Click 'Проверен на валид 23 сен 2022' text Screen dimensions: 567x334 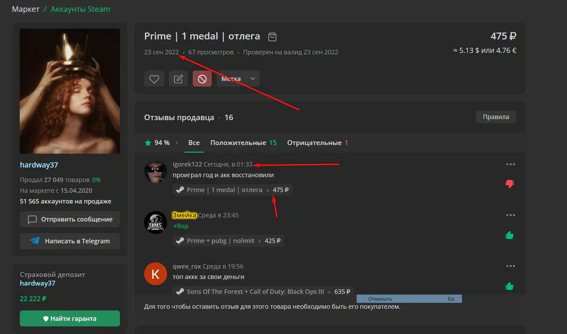click(x=290, y=52)
